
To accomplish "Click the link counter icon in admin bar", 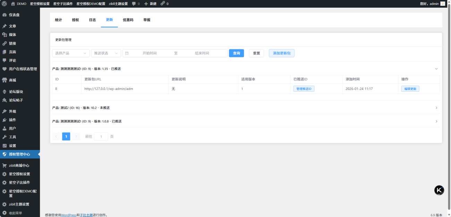I will pos(163,3).
